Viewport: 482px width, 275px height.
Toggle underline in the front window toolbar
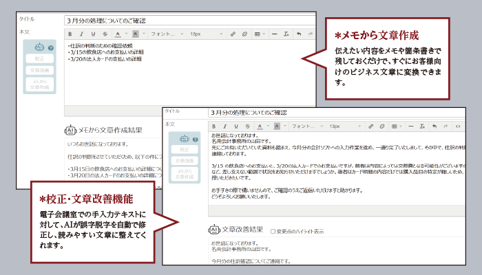[x=236, y=126]
